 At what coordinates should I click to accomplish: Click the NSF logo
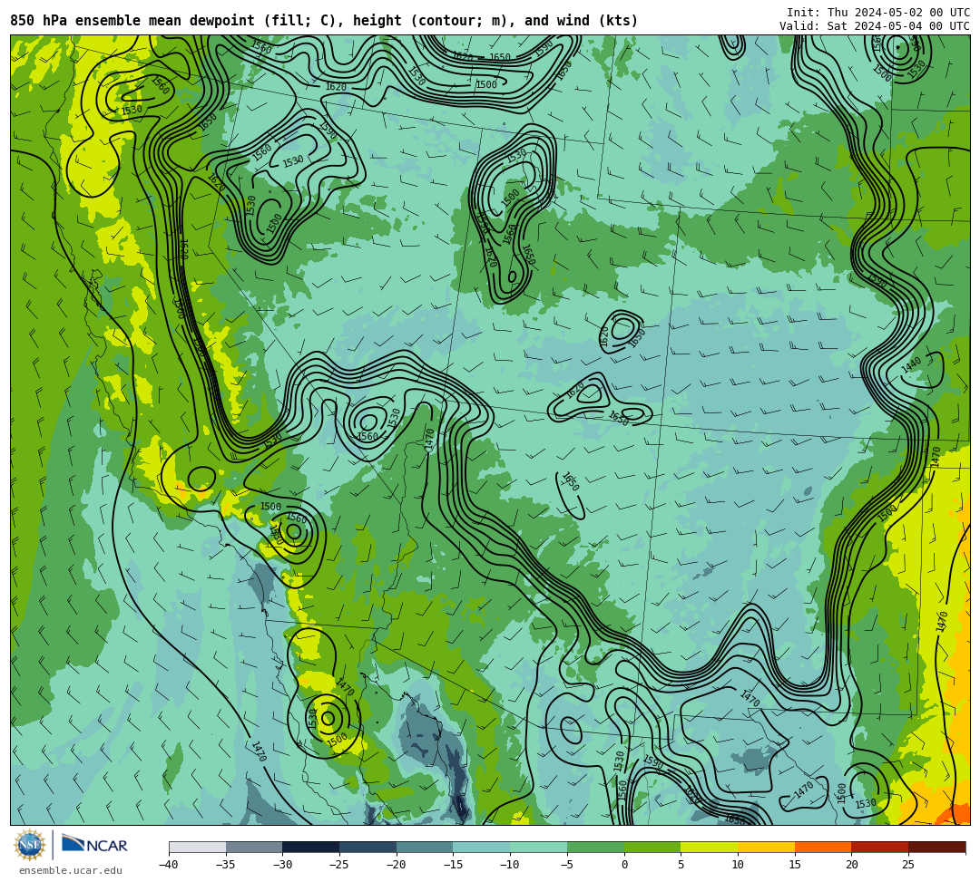tap(30, 845)
